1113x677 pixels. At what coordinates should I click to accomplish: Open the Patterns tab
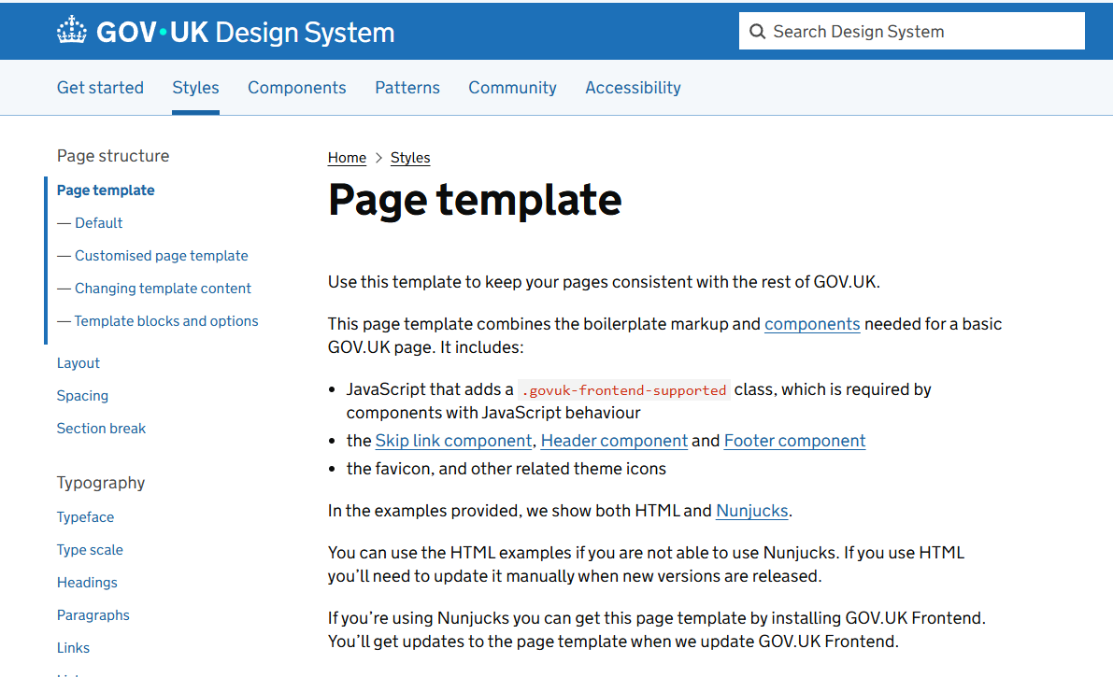click(407, 87)
